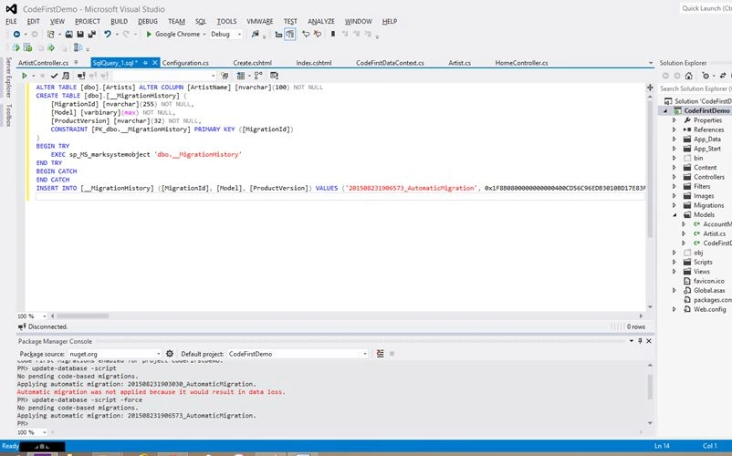
Task: Select Artist.cs in the Models folder
Action: pos(715,233)
